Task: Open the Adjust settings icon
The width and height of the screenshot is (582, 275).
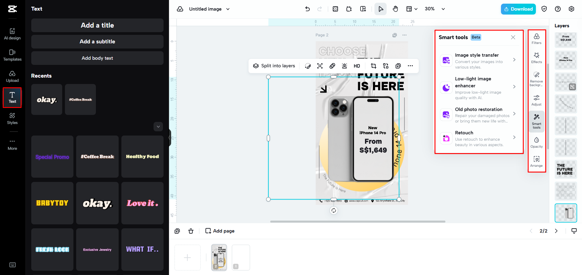Action: tap(536, 100)
